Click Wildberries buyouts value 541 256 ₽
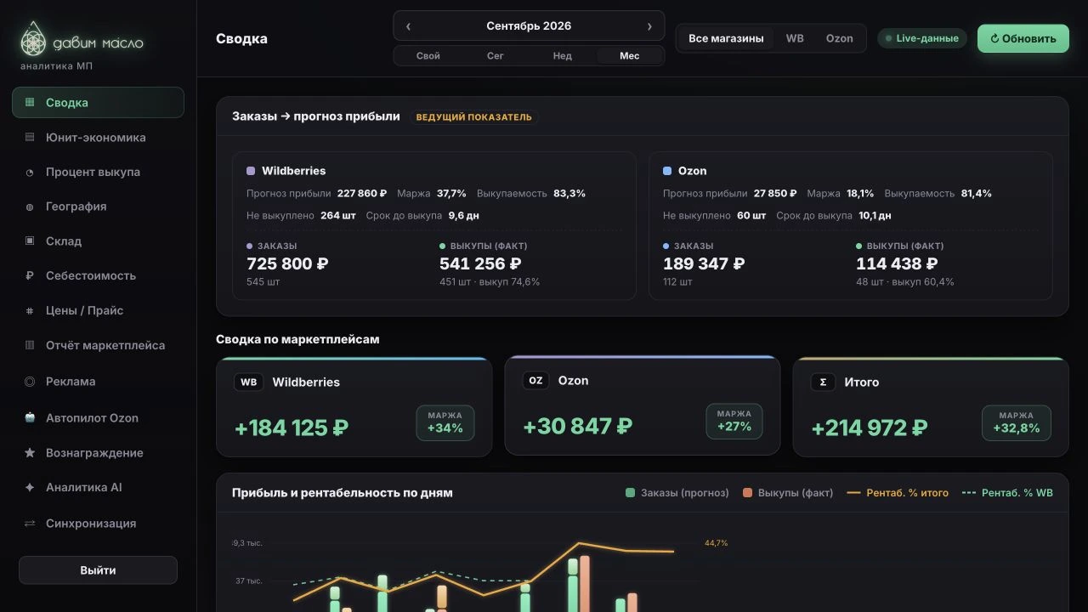The height and width of the screenshot is (612, 1088). tap(480, 264)
